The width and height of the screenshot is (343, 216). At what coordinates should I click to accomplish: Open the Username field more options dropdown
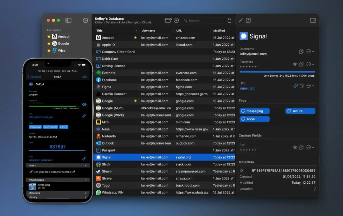[x=310, y=51]
